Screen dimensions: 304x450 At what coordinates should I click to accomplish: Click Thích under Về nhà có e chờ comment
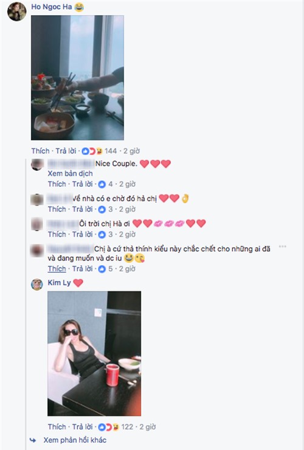coord(57,209)
